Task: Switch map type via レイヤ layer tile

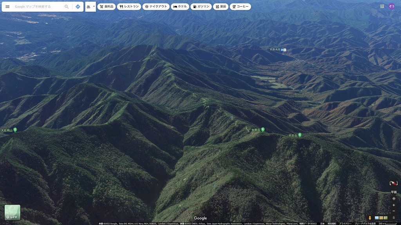Action: (13, 212)
